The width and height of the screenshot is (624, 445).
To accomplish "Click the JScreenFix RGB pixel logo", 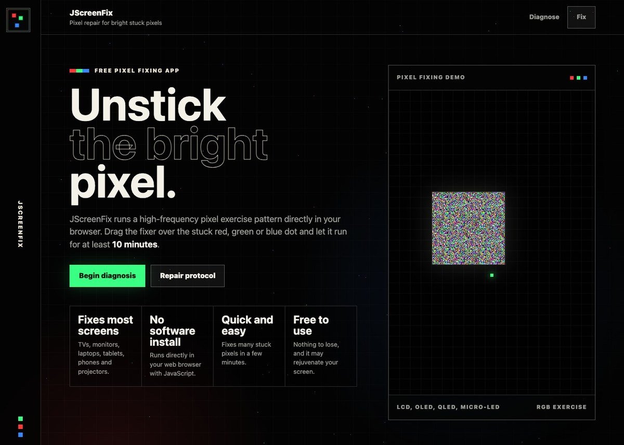I will [18, 20].
